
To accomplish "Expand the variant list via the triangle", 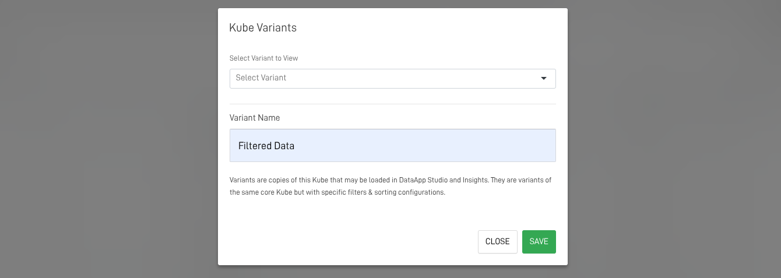I will pyautogui.click(x=544, y=78).
